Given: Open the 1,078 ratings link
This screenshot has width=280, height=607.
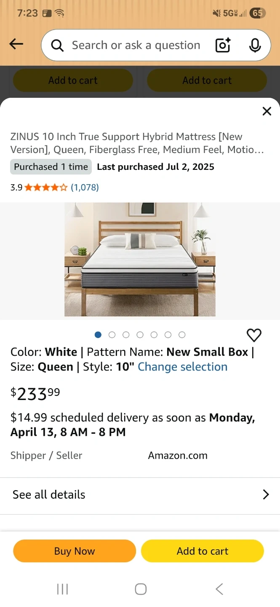Looking at the screenshot, I should point(85,187).
